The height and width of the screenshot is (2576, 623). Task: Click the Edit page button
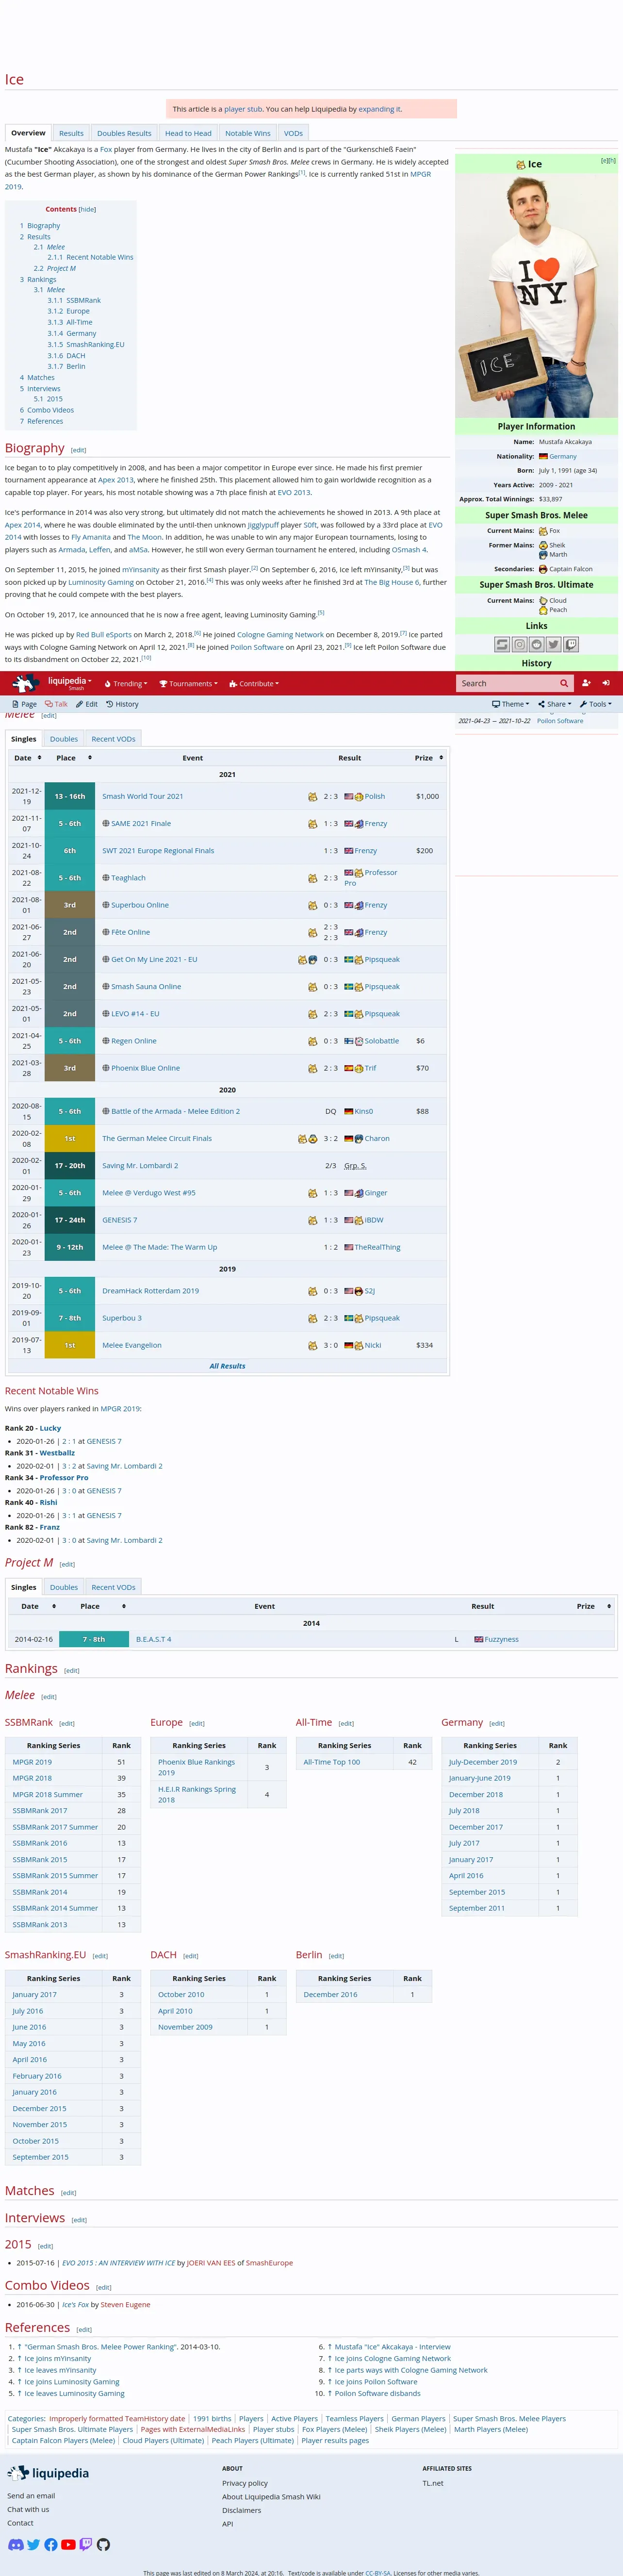point(87,704)
